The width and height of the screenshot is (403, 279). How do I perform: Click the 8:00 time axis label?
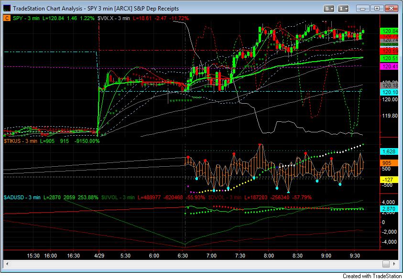pos(268,256)
